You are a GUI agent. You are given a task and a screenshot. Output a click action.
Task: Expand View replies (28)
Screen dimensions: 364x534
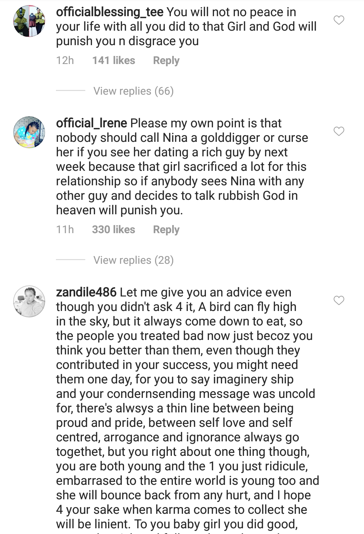[133, 260]
